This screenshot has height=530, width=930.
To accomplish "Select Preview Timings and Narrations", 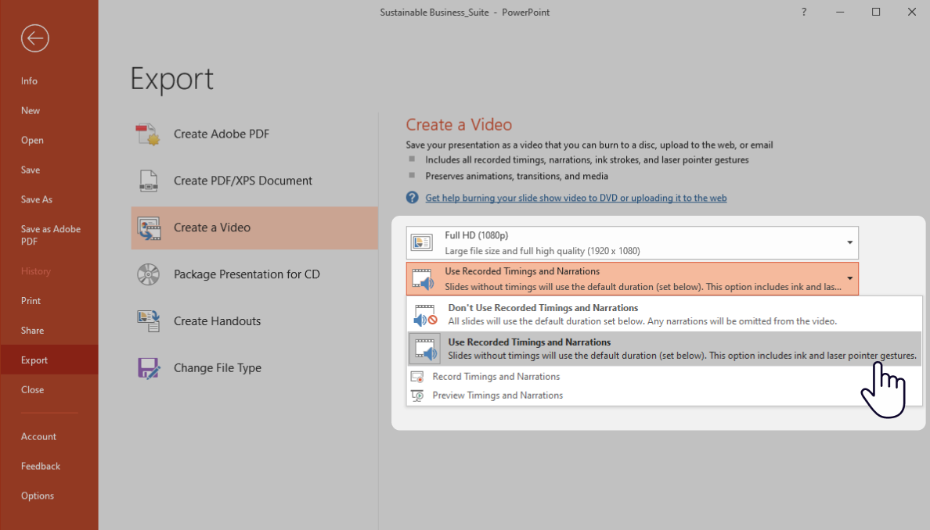I will coord(497,395).
